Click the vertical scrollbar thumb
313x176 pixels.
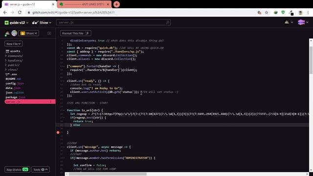[x=311, y=60]
